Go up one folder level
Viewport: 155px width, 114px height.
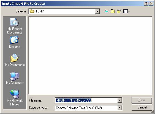pyautogui.click(x=113, y=11)
